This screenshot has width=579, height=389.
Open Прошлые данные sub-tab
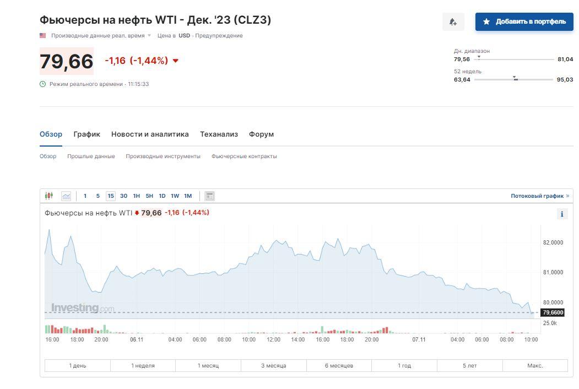click(x=91, y=156)
